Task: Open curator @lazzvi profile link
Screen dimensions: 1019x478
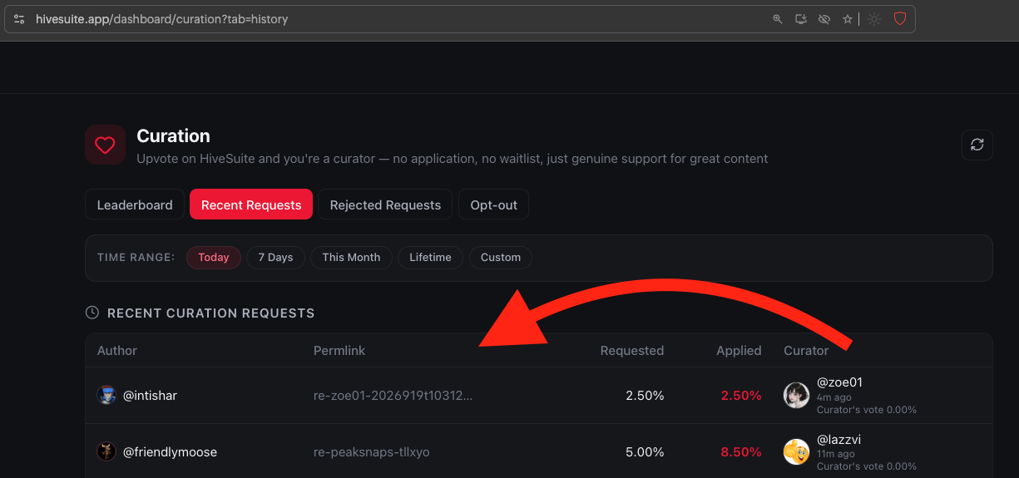Action: [x=838, y=439]
